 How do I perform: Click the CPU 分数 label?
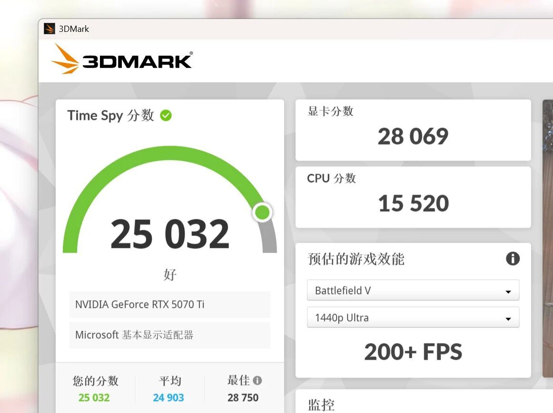[331, 178]
